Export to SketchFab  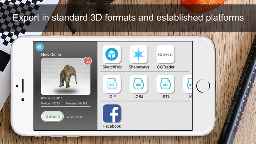(112, 54)
